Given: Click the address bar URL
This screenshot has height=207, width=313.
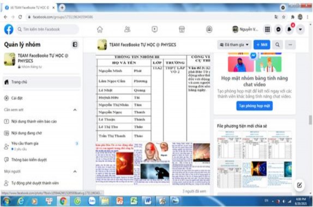Looking at the screenshot, I should [63, 17].
